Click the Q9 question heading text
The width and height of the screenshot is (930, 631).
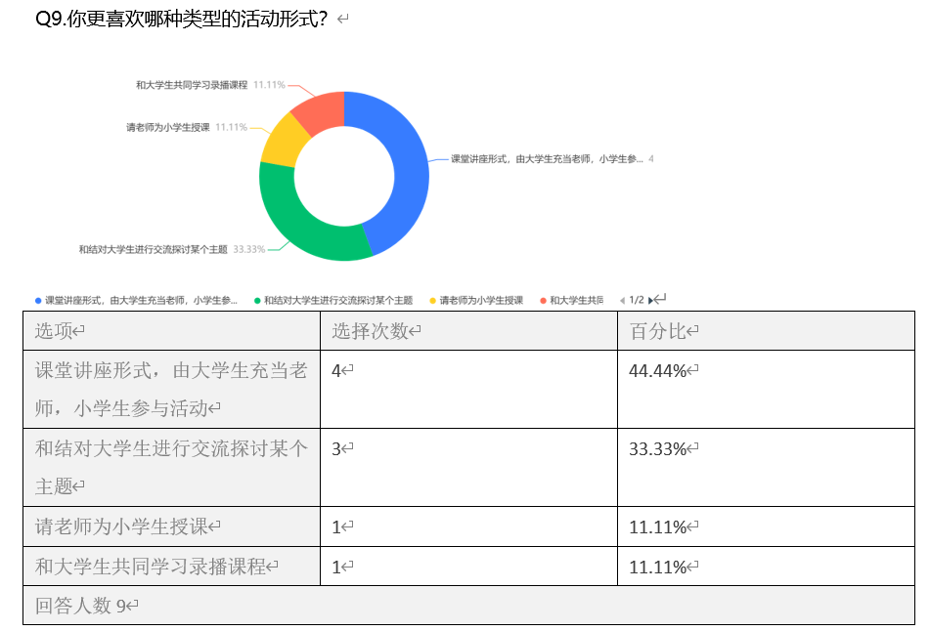coord(181,19)
